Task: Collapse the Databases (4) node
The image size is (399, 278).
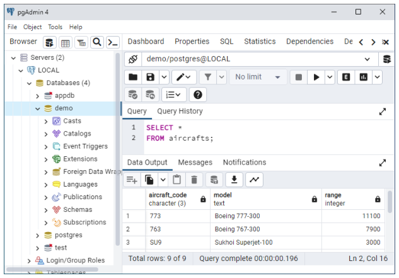Action: coord(29,83)
